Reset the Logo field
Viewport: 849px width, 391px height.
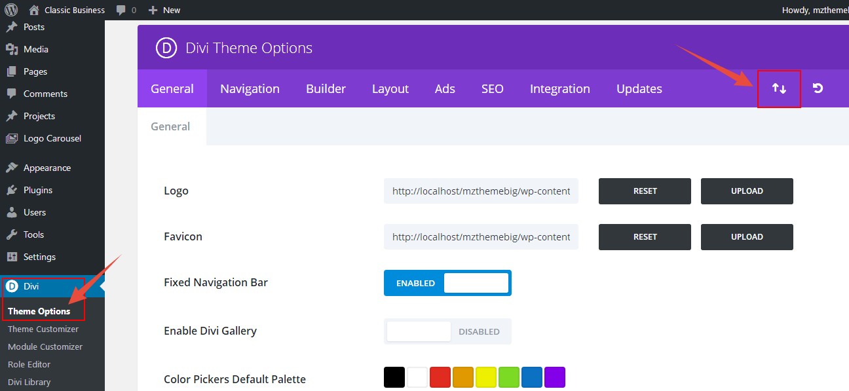pos(645,191)
